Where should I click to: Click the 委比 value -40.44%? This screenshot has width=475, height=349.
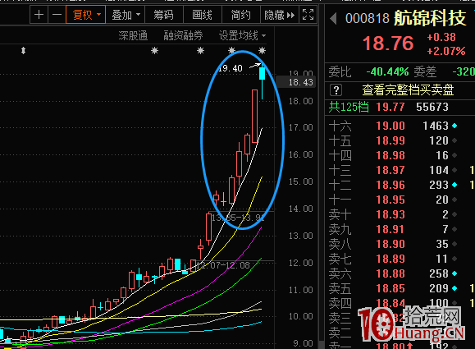[x=387, y=72]
